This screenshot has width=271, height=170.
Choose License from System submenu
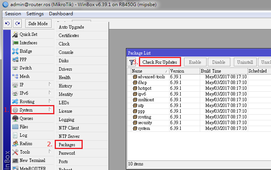tap(82, 111)
